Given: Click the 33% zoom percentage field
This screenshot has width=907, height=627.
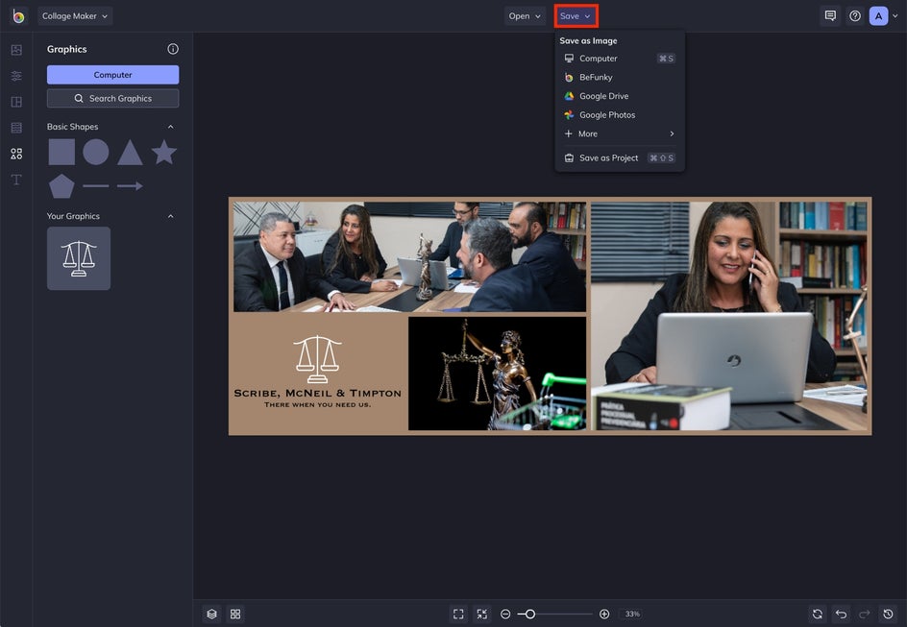Looking at the screenshot, I should pyautogui.click(x=632, y=614).
